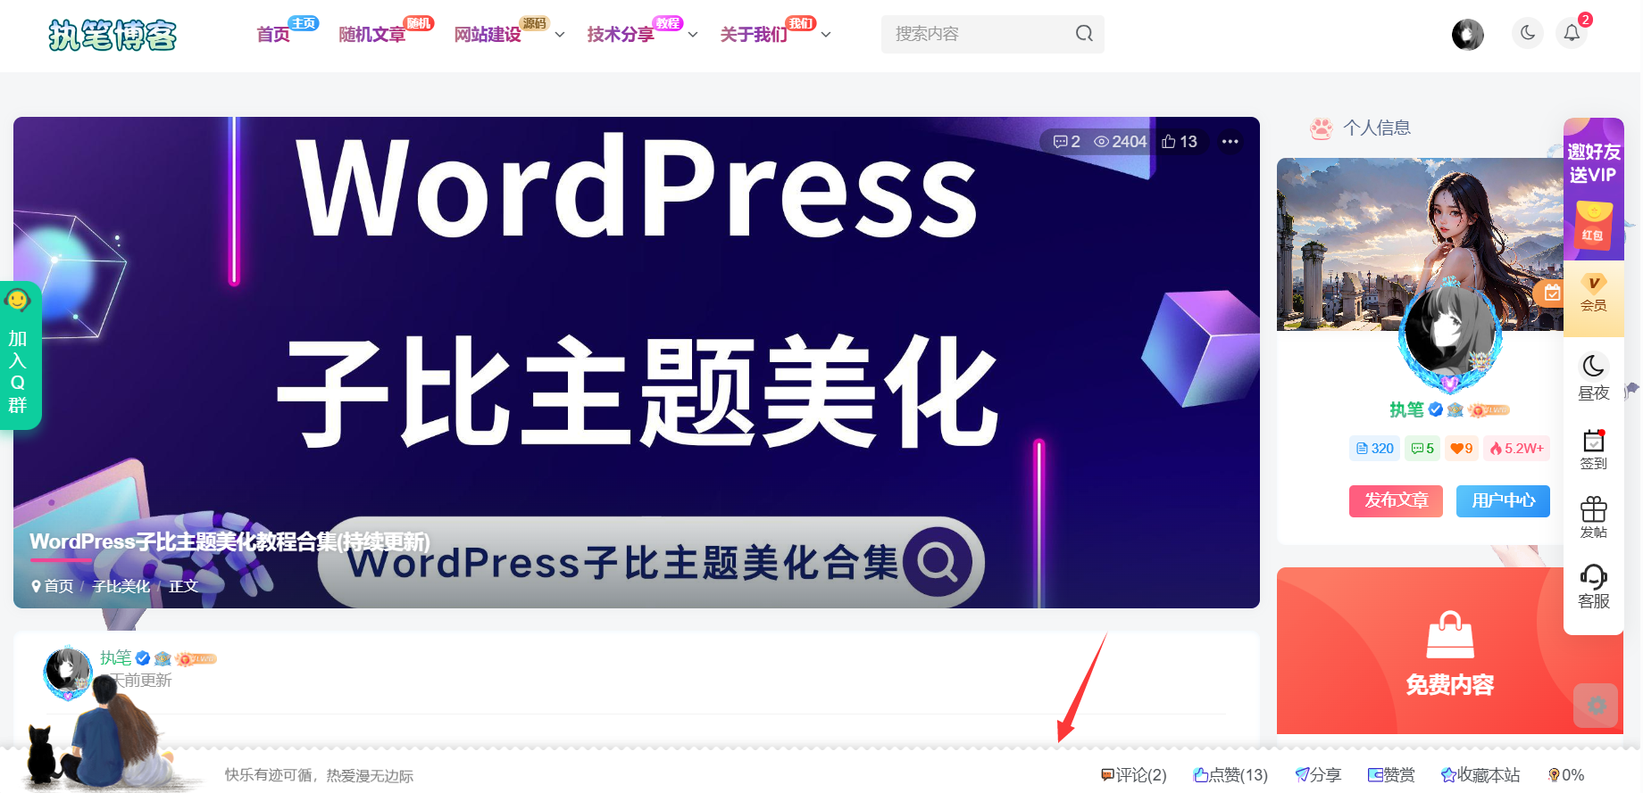
Task: Click the 执笔博客 site logo
Action: [113, 35]
